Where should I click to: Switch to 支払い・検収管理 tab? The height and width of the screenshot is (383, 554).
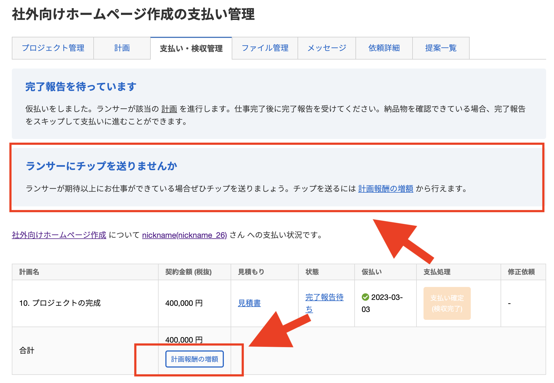pyautogui.click(x=191, y=48)
